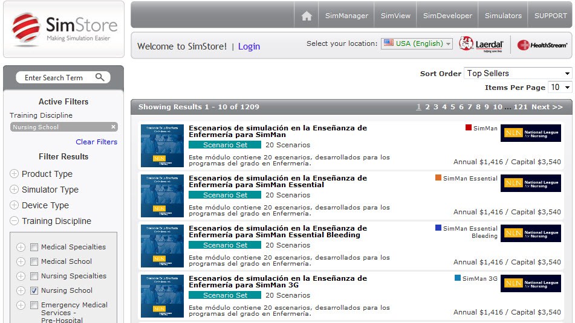
Task: Open the Simulators tab
Action: [503, 16]
